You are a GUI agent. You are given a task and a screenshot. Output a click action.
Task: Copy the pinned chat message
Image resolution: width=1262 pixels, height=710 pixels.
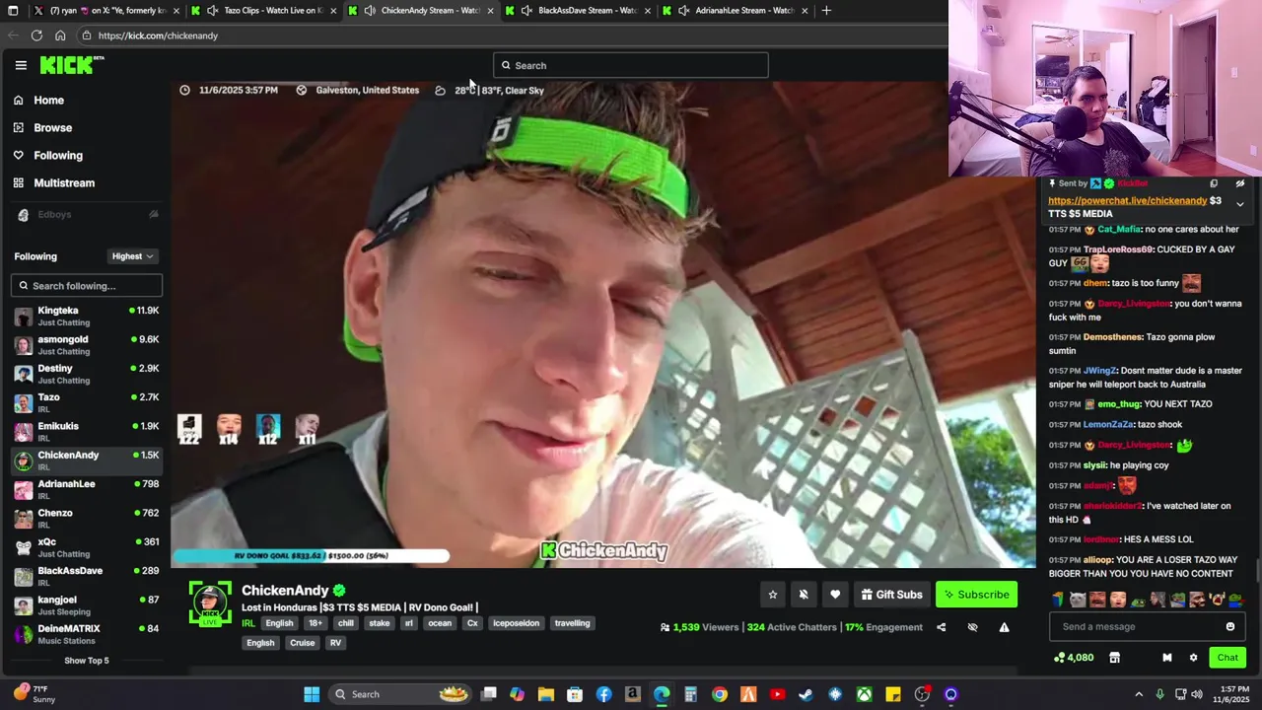(1214, 183)
